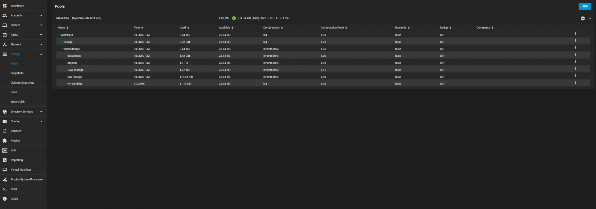The height and width of the screenshot is (209, 596).
Task: Click the blue ADD button
Action: pos(585,6)
